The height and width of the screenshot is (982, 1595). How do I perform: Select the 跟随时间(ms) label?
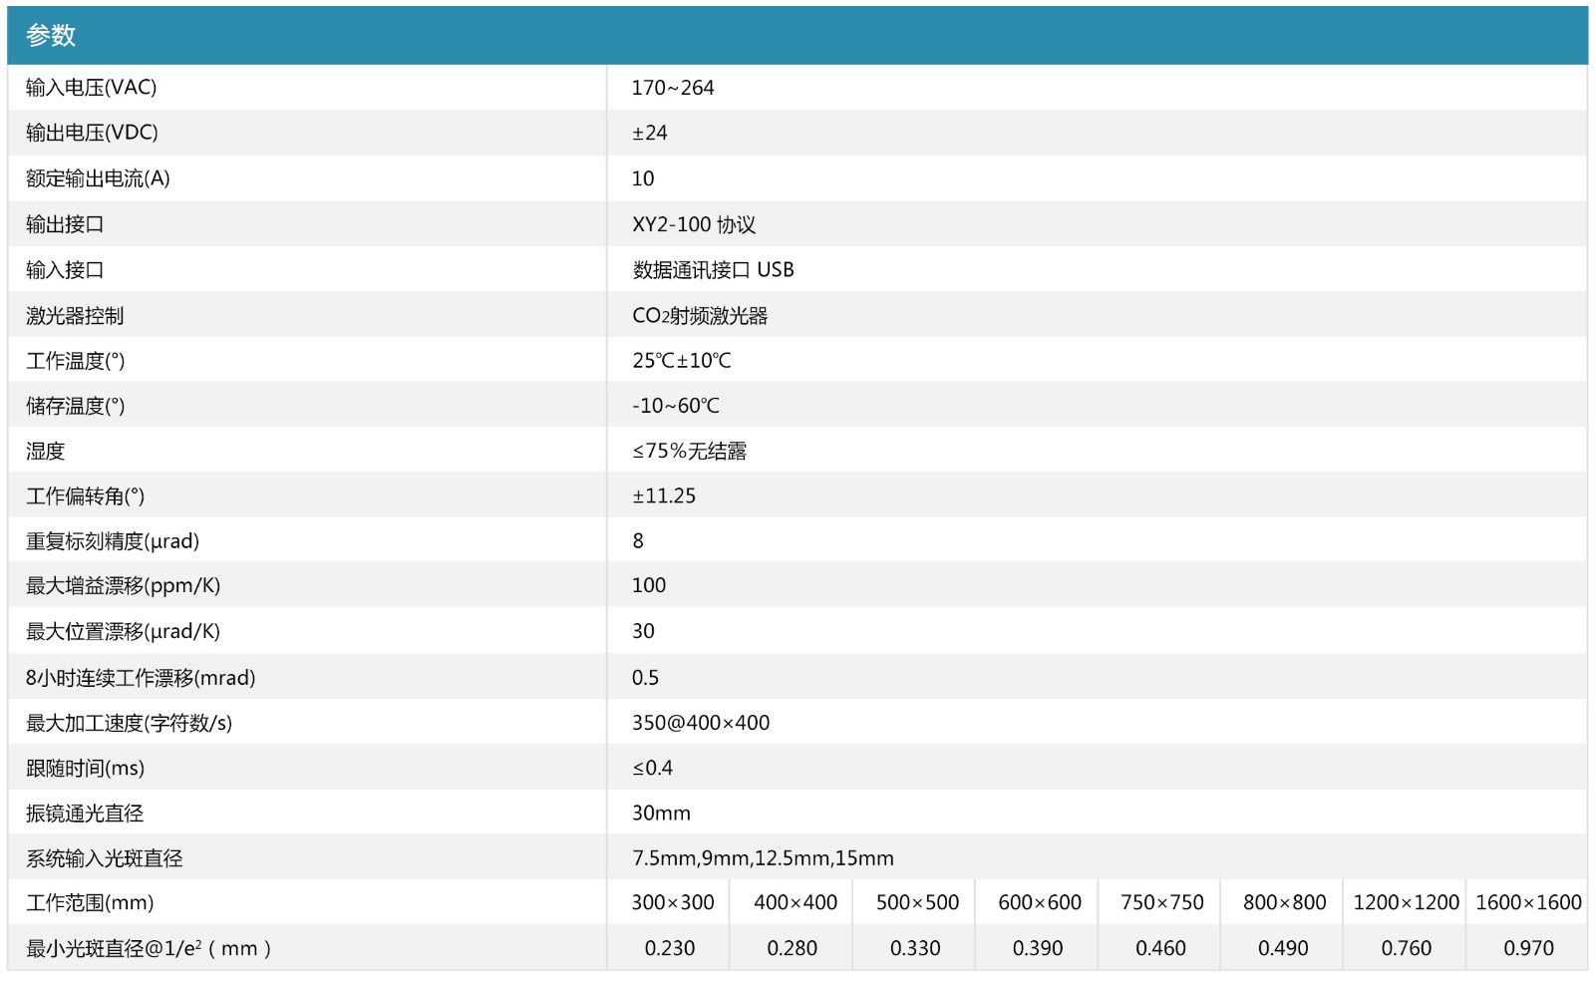click(86, 769)
